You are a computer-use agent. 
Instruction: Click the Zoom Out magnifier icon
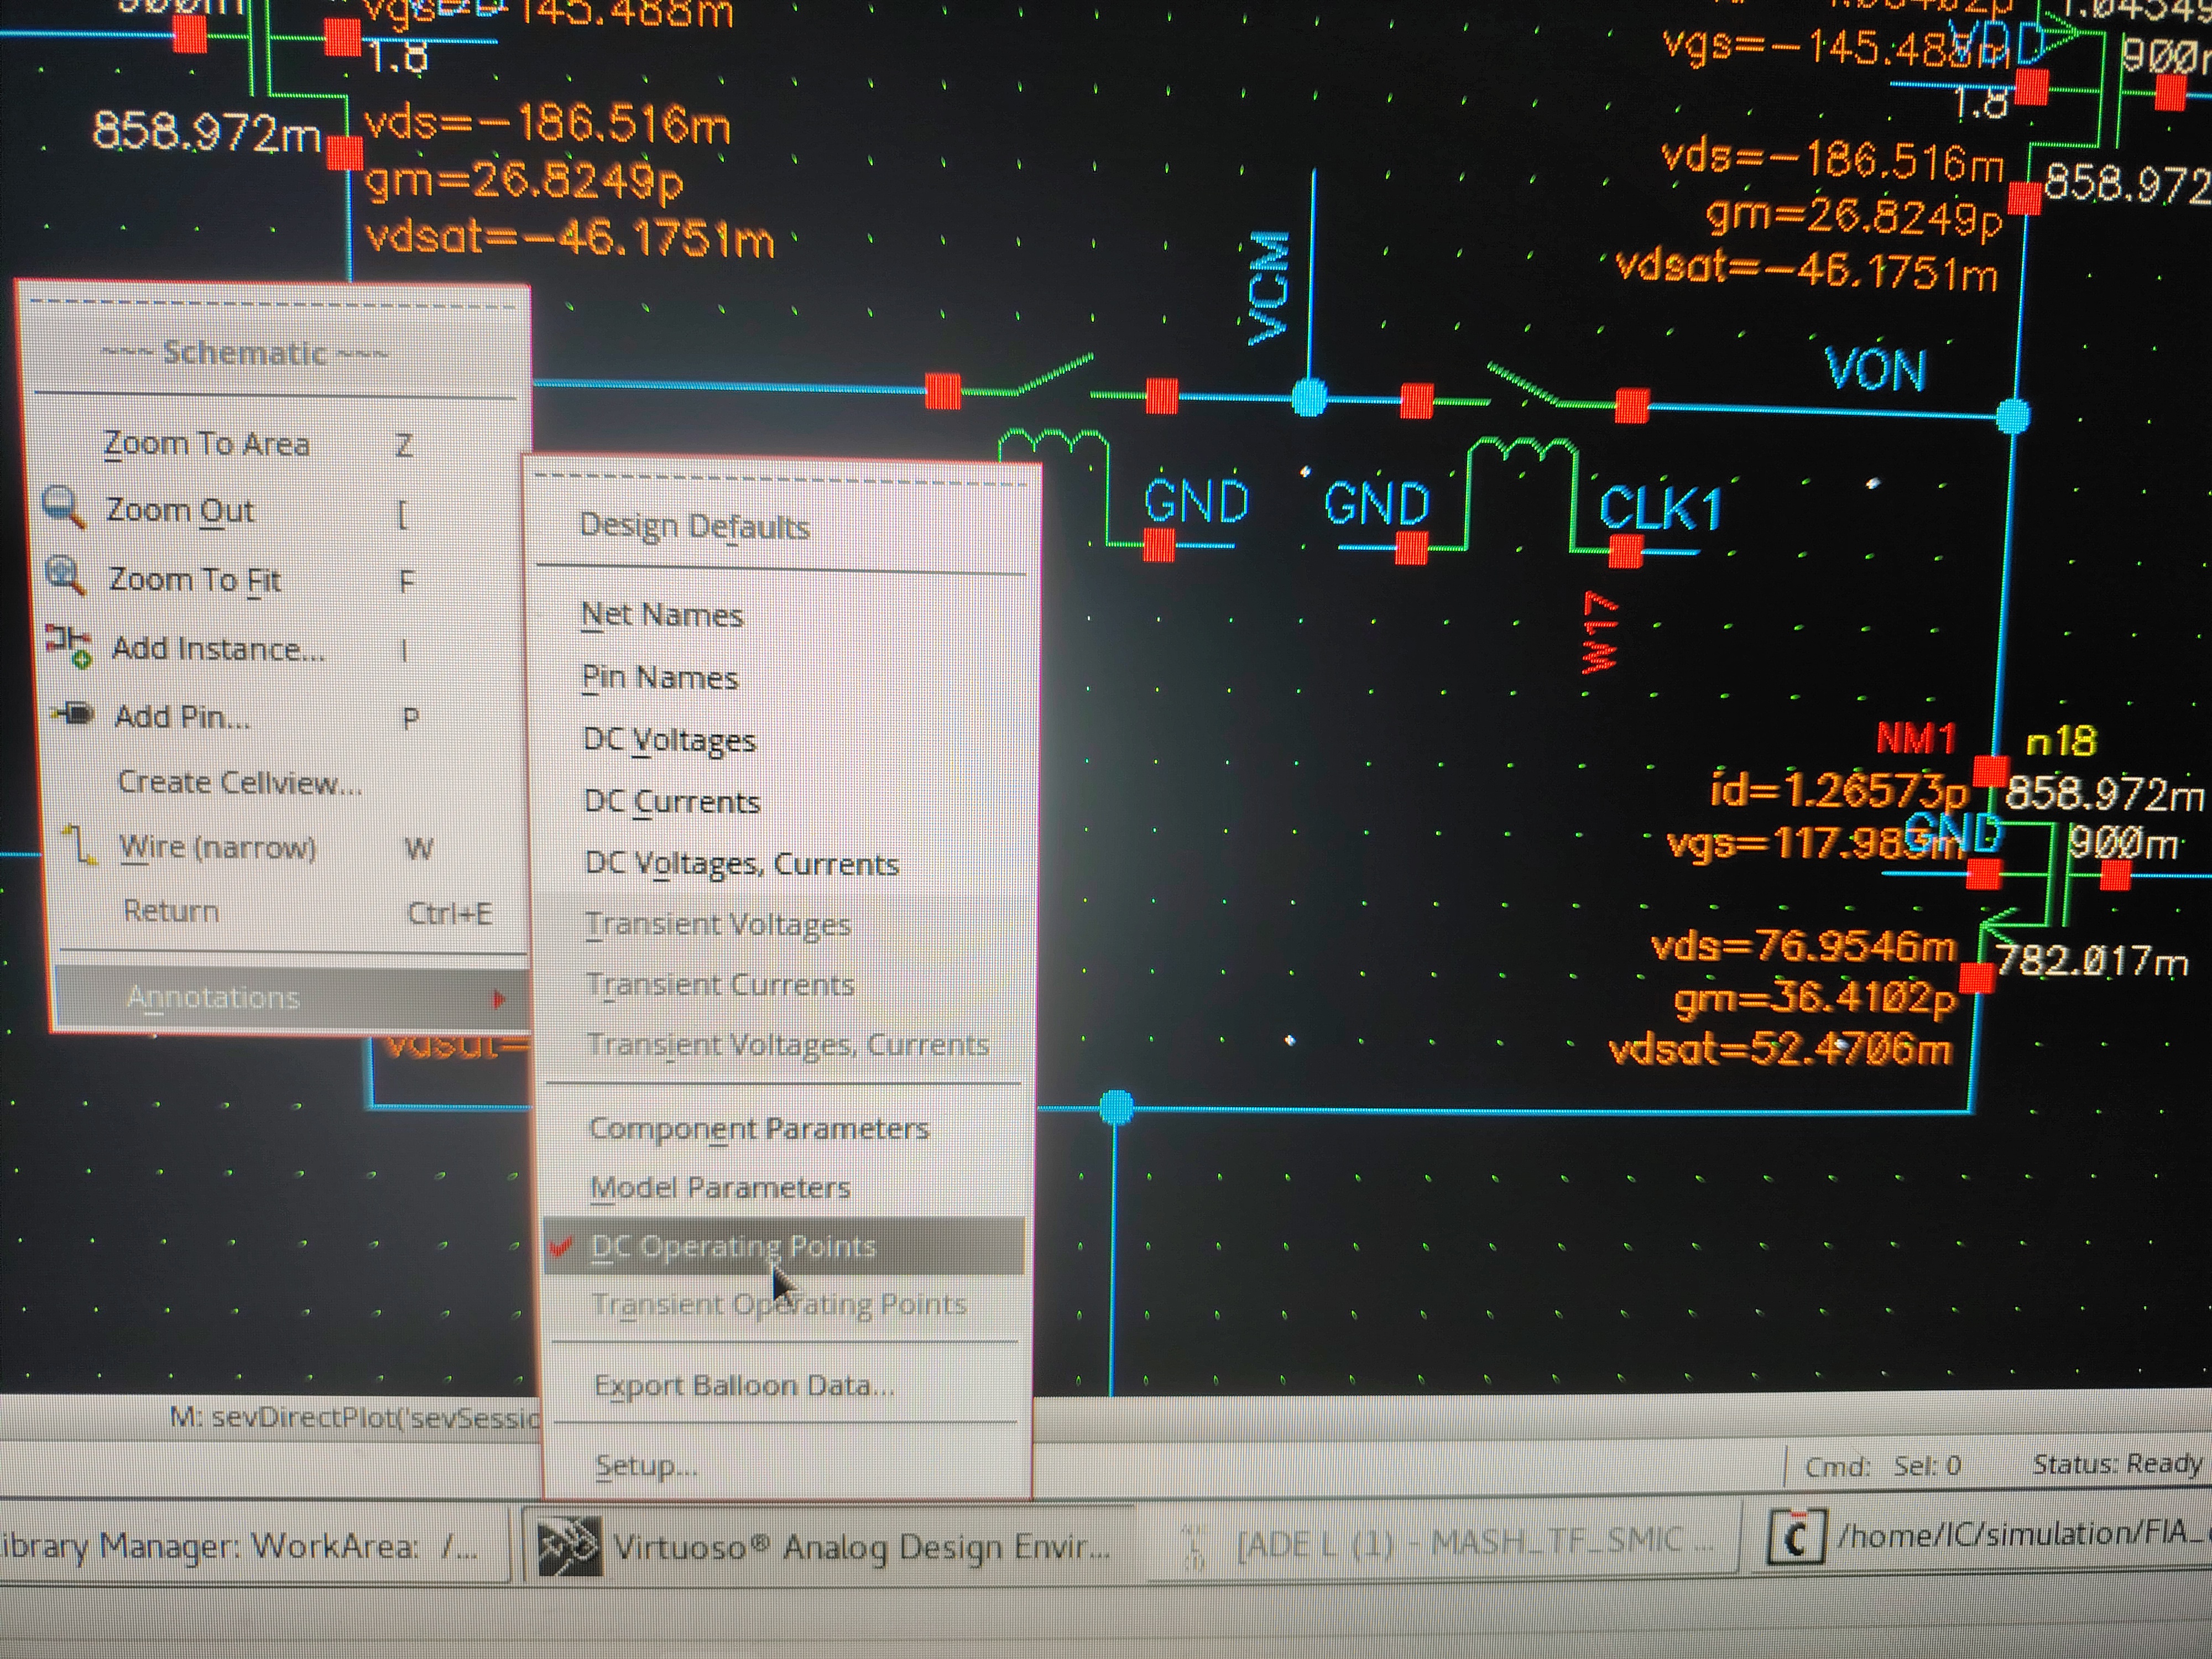point(64,507)
